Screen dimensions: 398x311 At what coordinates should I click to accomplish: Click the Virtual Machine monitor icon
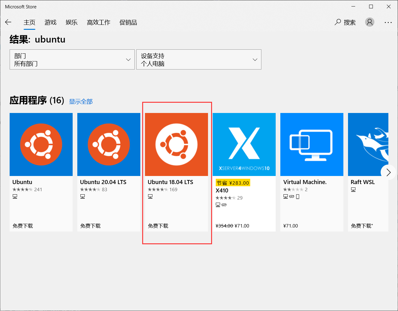(312, 144)
